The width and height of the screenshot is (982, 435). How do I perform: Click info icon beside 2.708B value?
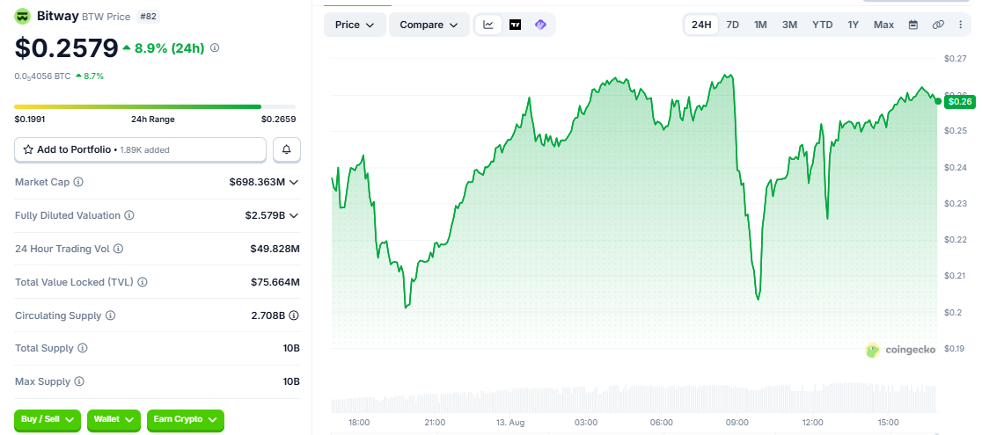pyautogui.click(x=294, y=315)
